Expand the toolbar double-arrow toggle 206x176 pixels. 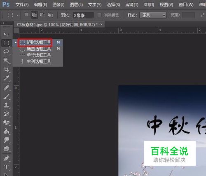pos(3,23)
